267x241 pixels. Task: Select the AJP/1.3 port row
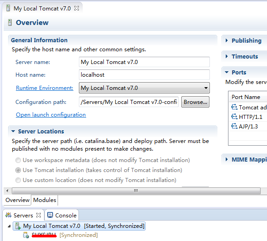tap(248, 126)
